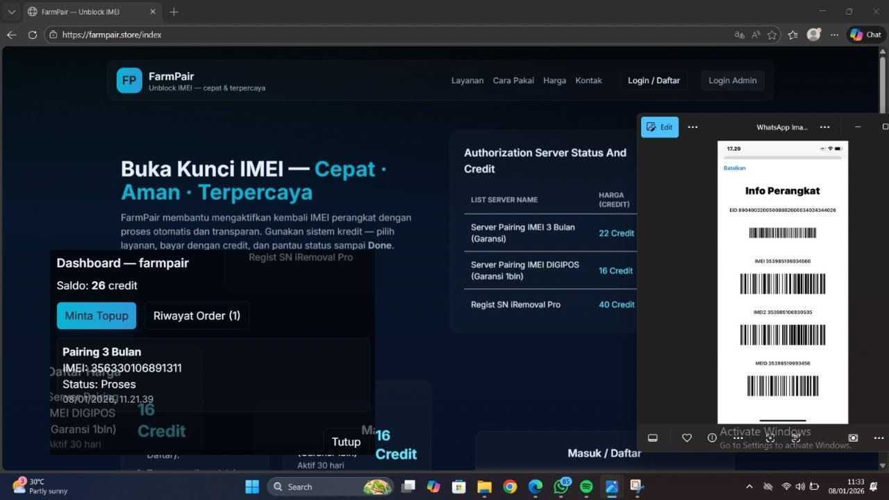Viewport: 889px width, 500px height.
Task: Open a new browser tab
Action: point(174,12)
